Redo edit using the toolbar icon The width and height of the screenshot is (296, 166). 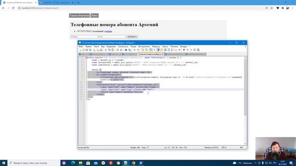pos(121,50)
